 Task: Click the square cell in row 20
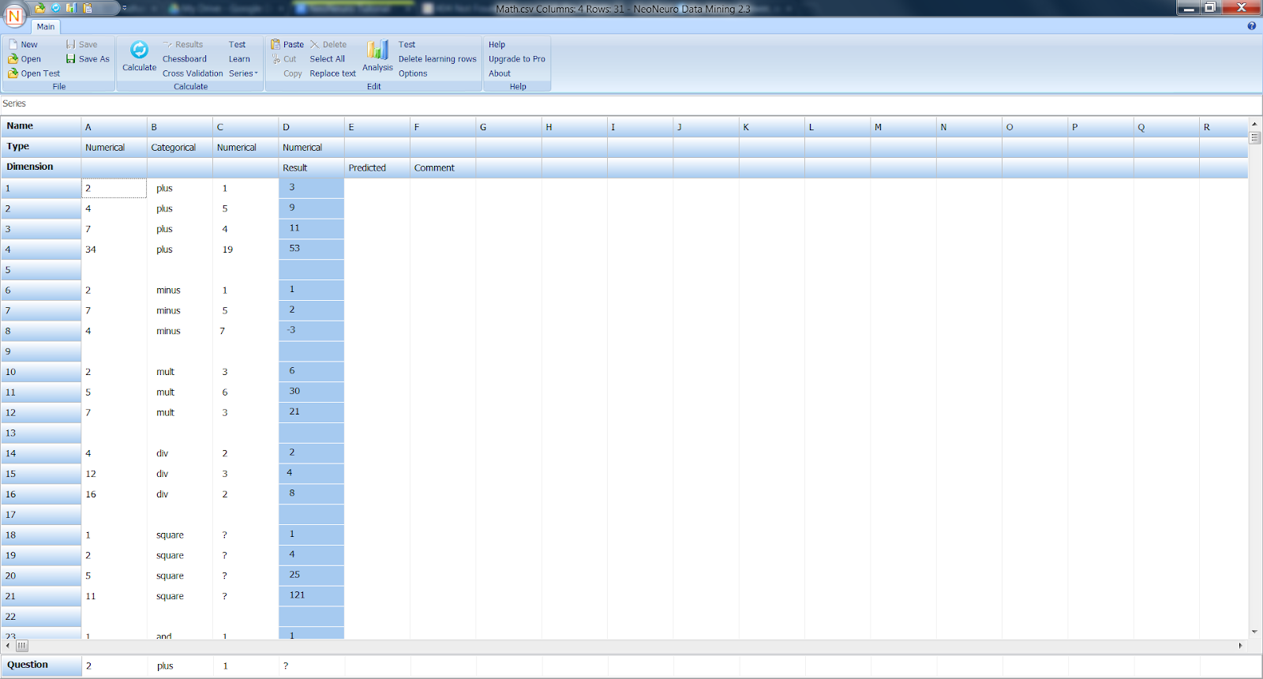179,576
